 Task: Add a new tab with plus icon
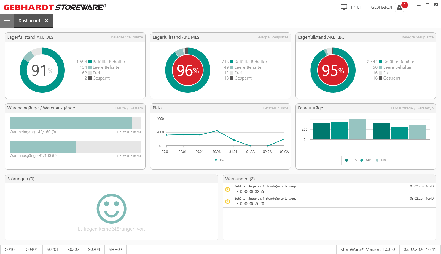tap(7, 21)
